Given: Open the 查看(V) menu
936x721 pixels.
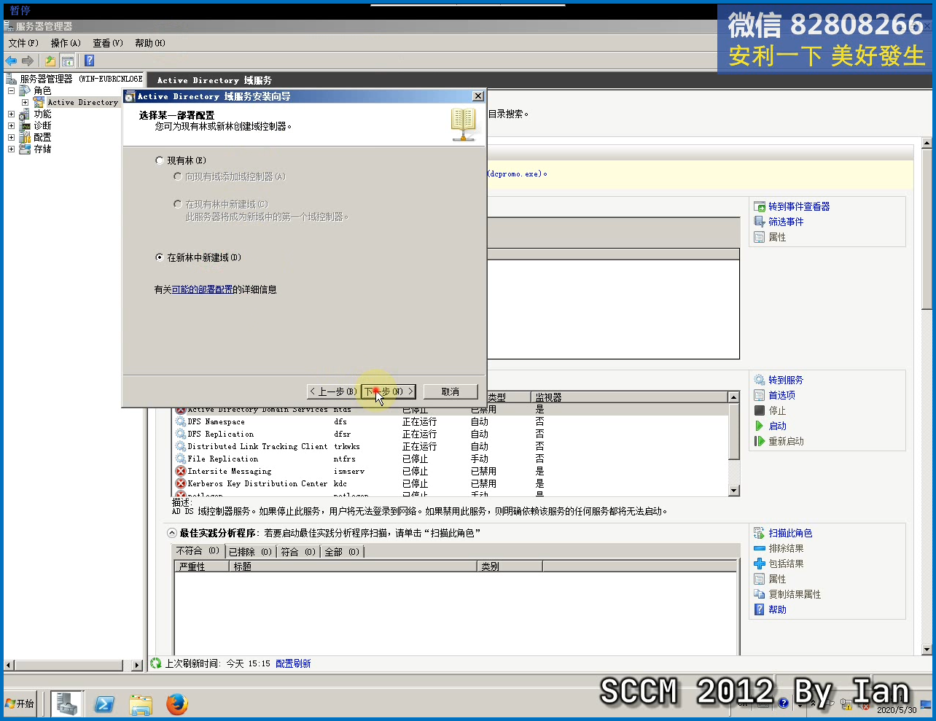Looking at the screenshot, I should [108, 43].
